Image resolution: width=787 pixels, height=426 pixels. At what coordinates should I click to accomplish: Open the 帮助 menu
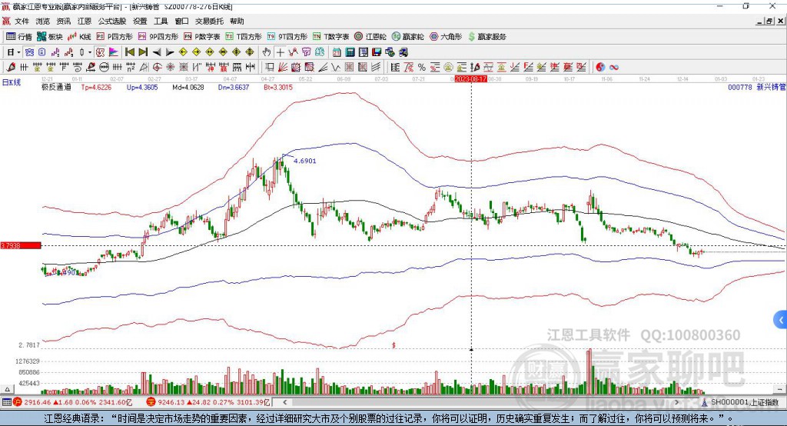(237, 21)
